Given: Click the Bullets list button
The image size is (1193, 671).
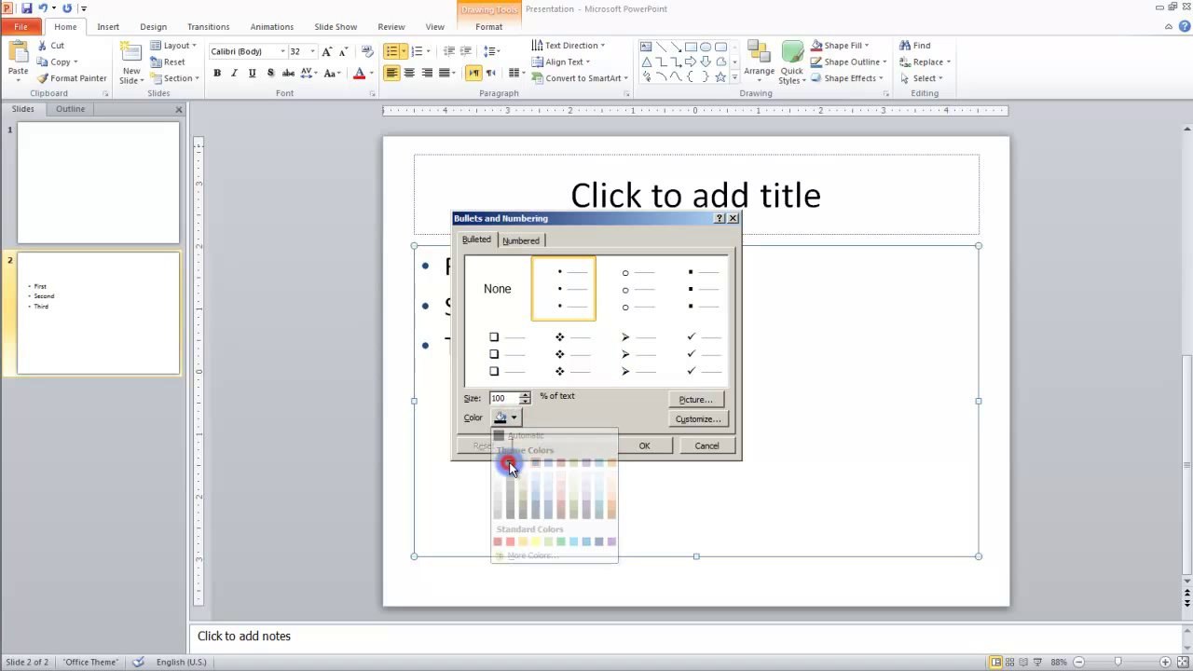Looking at the screenshot, I should coord(391,51).
